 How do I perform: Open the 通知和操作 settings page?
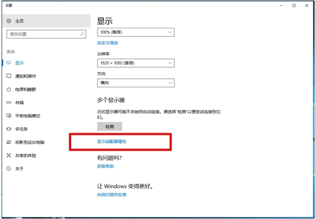click(46, 76)
